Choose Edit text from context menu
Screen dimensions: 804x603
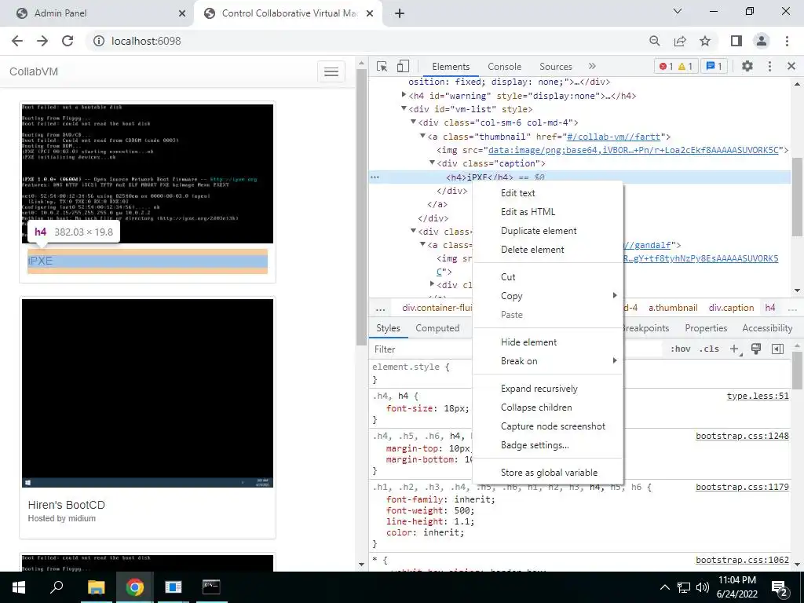(x=547, y=193)
